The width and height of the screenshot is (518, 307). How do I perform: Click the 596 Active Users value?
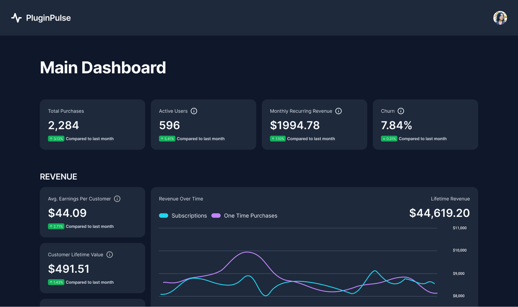[x=169, y=125]
